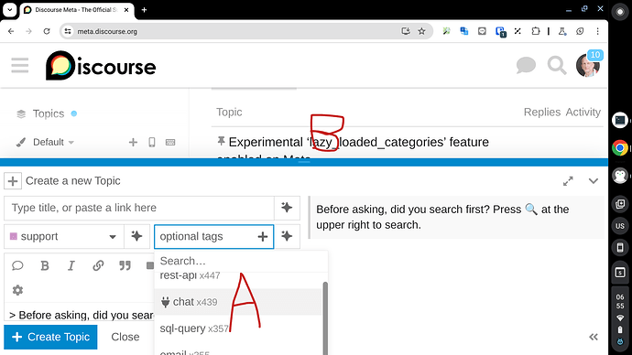Collapse preview with double chevron icon
This screenshot has width=632, height=355.
point(594,337)
